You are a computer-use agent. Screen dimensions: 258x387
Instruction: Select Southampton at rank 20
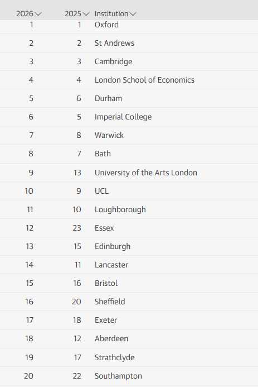(119, 376)
